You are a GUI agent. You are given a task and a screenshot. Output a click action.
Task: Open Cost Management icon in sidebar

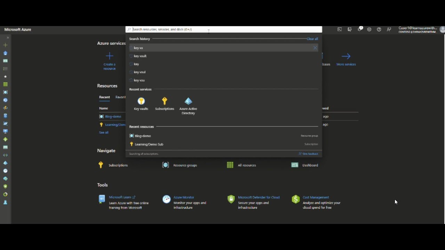click(5, 194)
